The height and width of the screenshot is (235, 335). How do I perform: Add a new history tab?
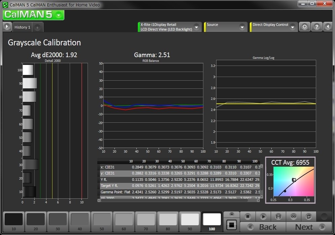(x=37, y=27)
